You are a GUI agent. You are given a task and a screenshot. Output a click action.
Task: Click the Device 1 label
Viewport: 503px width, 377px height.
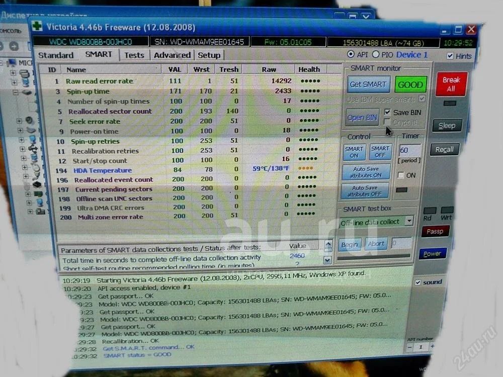[x=412, y=55]
